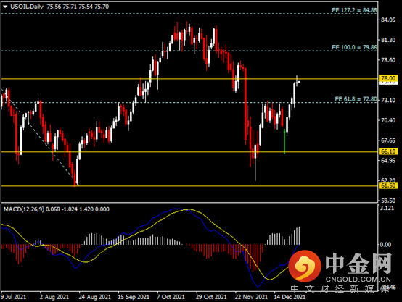Viewport: 402px width, 302px height.
Task: Click the 64.95 price axis value
Action: 388,161
